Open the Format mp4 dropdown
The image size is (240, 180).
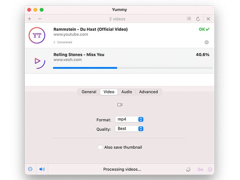130,119
